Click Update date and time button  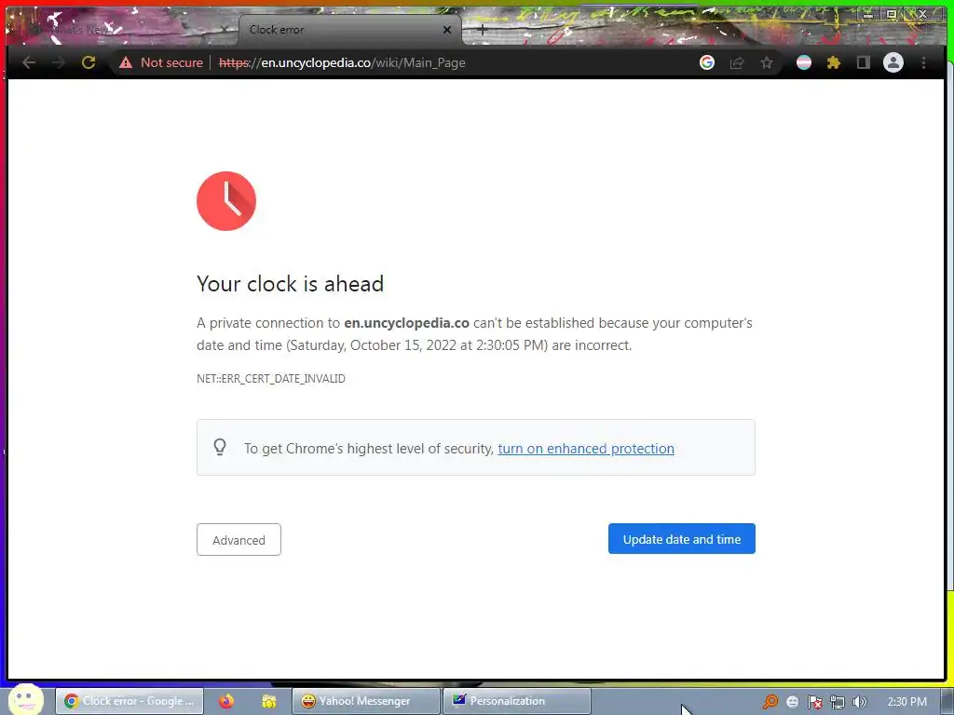pyautogui.click(x=681, y=539)
